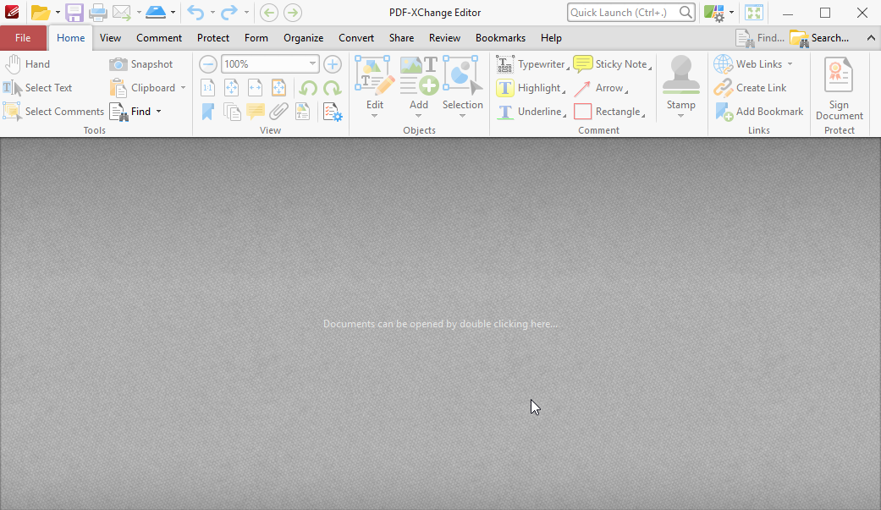
Task: Click the Save floppy disk icon
Action: click(x=74, y=13)
